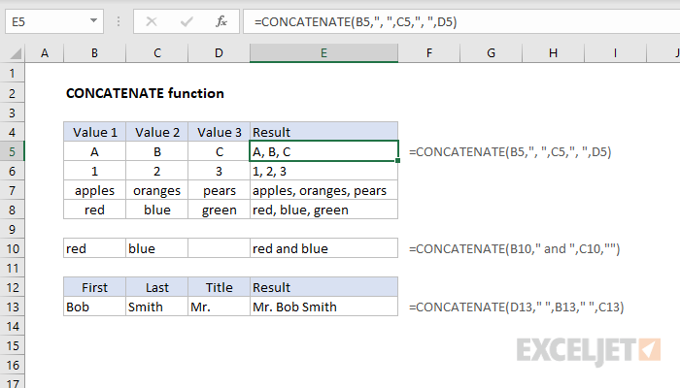Select the column B header
Image resolution: width=680 pixels, height=388 pixels.
[x=94, y=54]
